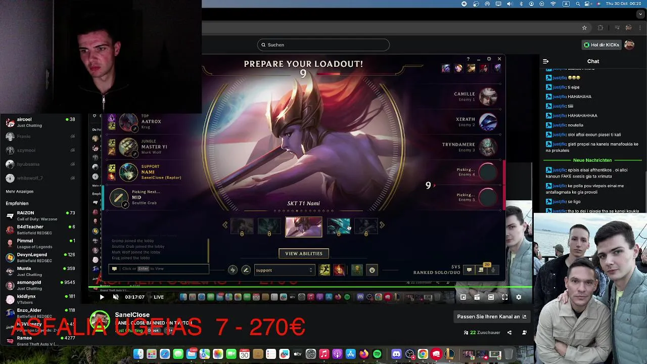The width and height of the screenshot is (647, 364).
Task: Open League client settings gear
Action: (489, 59)
